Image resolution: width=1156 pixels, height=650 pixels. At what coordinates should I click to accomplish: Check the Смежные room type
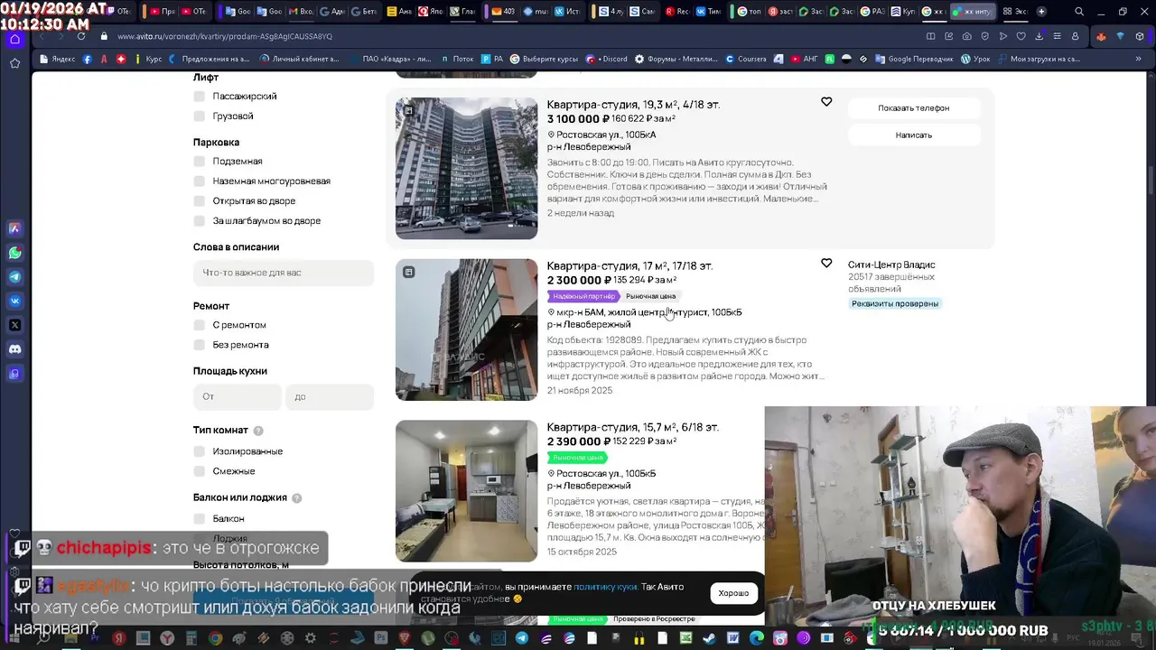point(199,471)
